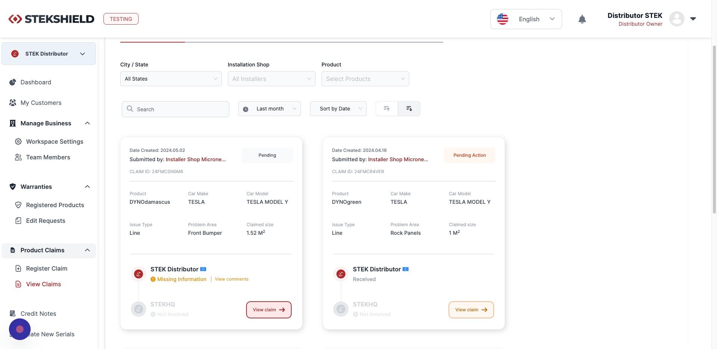
Task: Click the page vertical scrollbar
Action: 714,129
